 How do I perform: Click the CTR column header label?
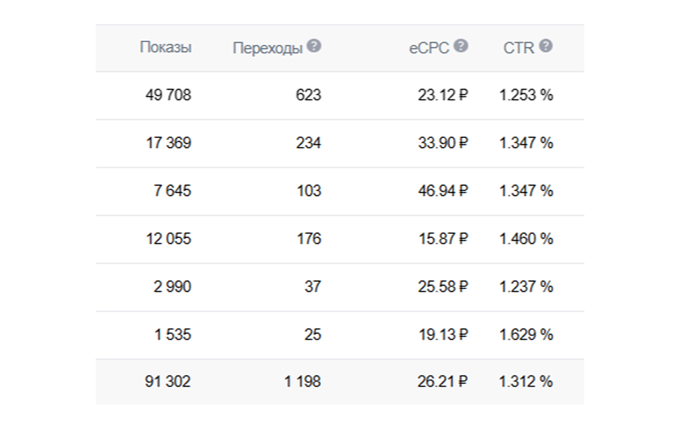click(x=519, y=48)
